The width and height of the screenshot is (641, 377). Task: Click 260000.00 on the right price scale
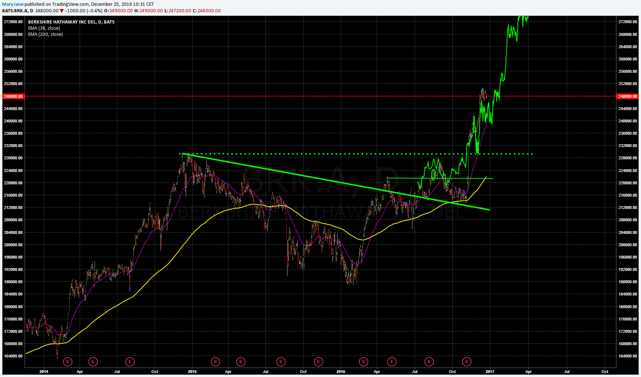[x=627, y=59]
